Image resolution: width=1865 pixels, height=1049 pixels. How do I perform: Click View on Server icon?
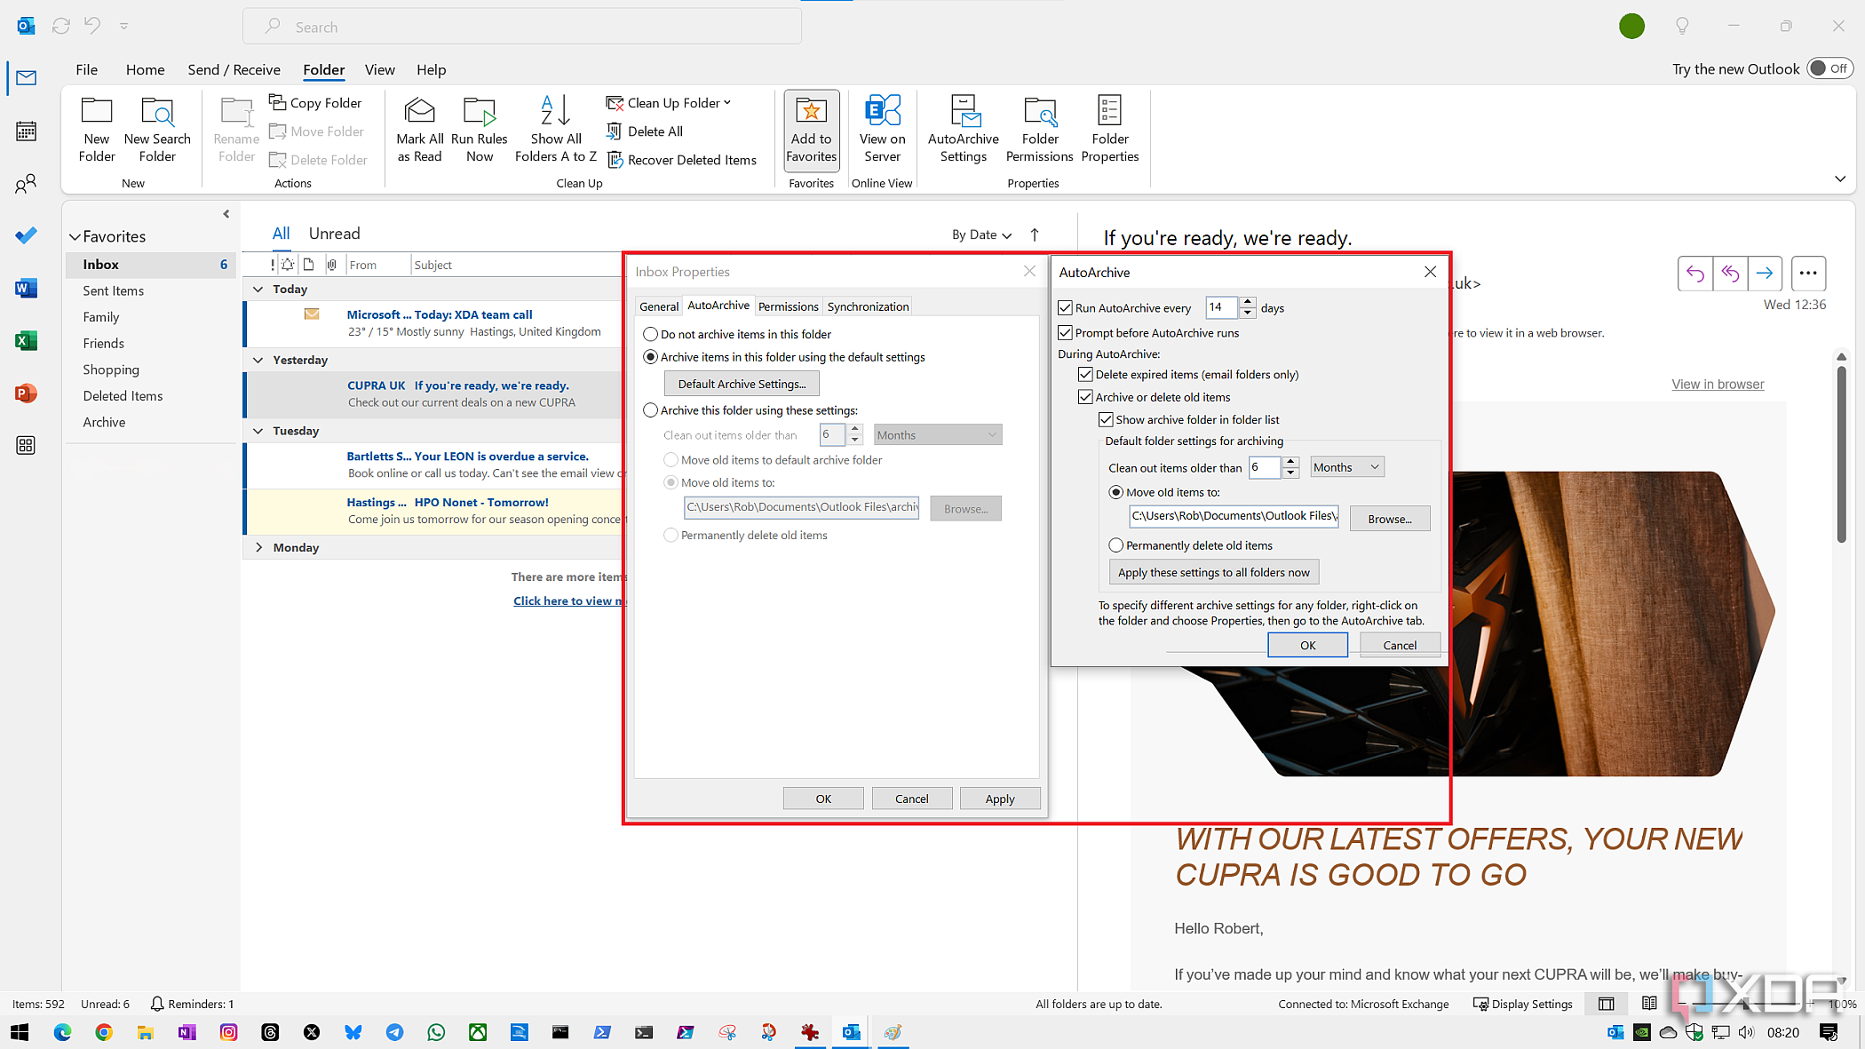pos(882,130)
